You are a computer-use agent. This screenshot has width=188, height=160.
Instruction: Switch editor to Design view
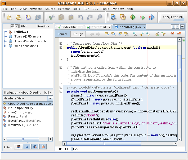pyautogui.click(x=78, y=34)
